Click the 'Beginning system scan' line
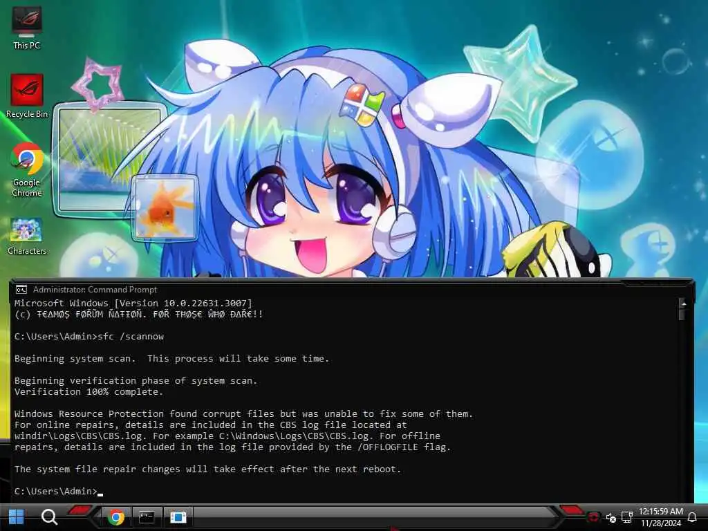This screenshot has height=531, width=708. [171, 359]
